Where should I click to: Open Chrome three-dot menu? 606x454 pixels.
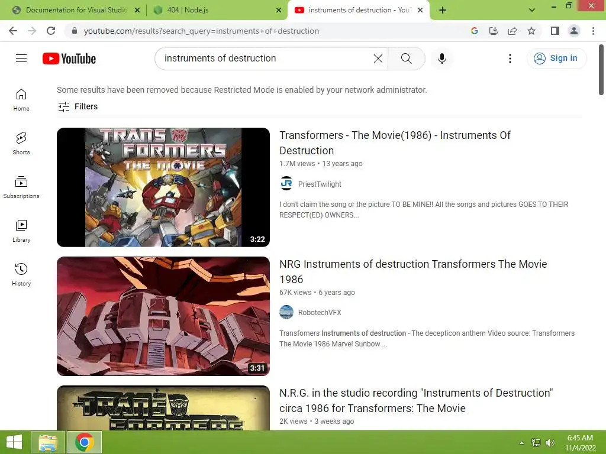(593, 31)
